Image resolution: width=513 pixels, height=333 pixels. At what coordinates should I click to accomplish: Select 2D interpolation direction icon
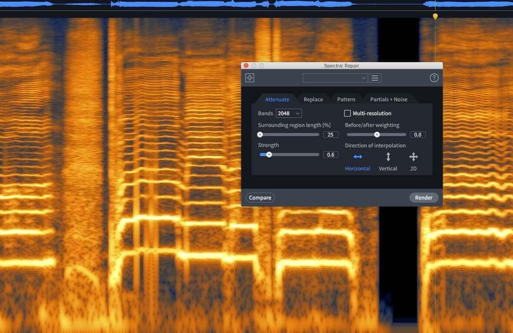[x=413, y=157]
